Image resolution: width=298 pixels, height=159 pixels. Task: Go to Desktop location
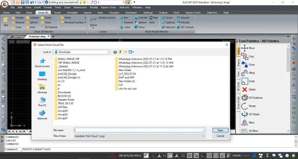point(42,76)
